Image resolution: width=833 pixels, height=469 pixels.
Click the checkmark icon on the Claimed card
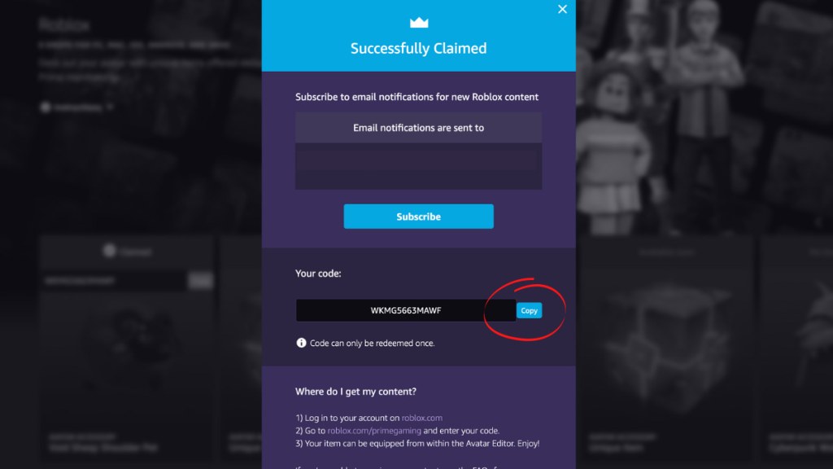pyautogui.click(x=110, y=251)
